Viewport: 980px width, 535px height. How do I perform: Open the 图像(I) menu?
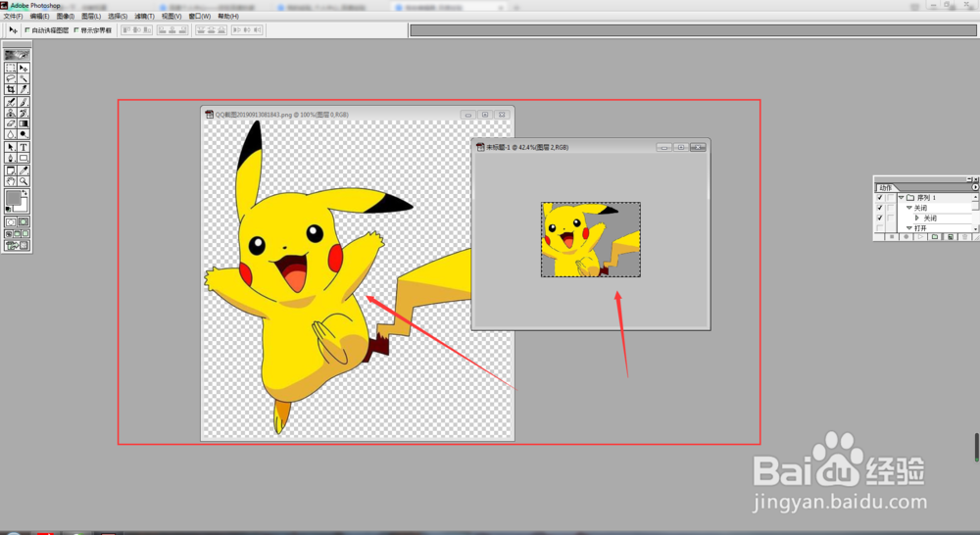66,17
